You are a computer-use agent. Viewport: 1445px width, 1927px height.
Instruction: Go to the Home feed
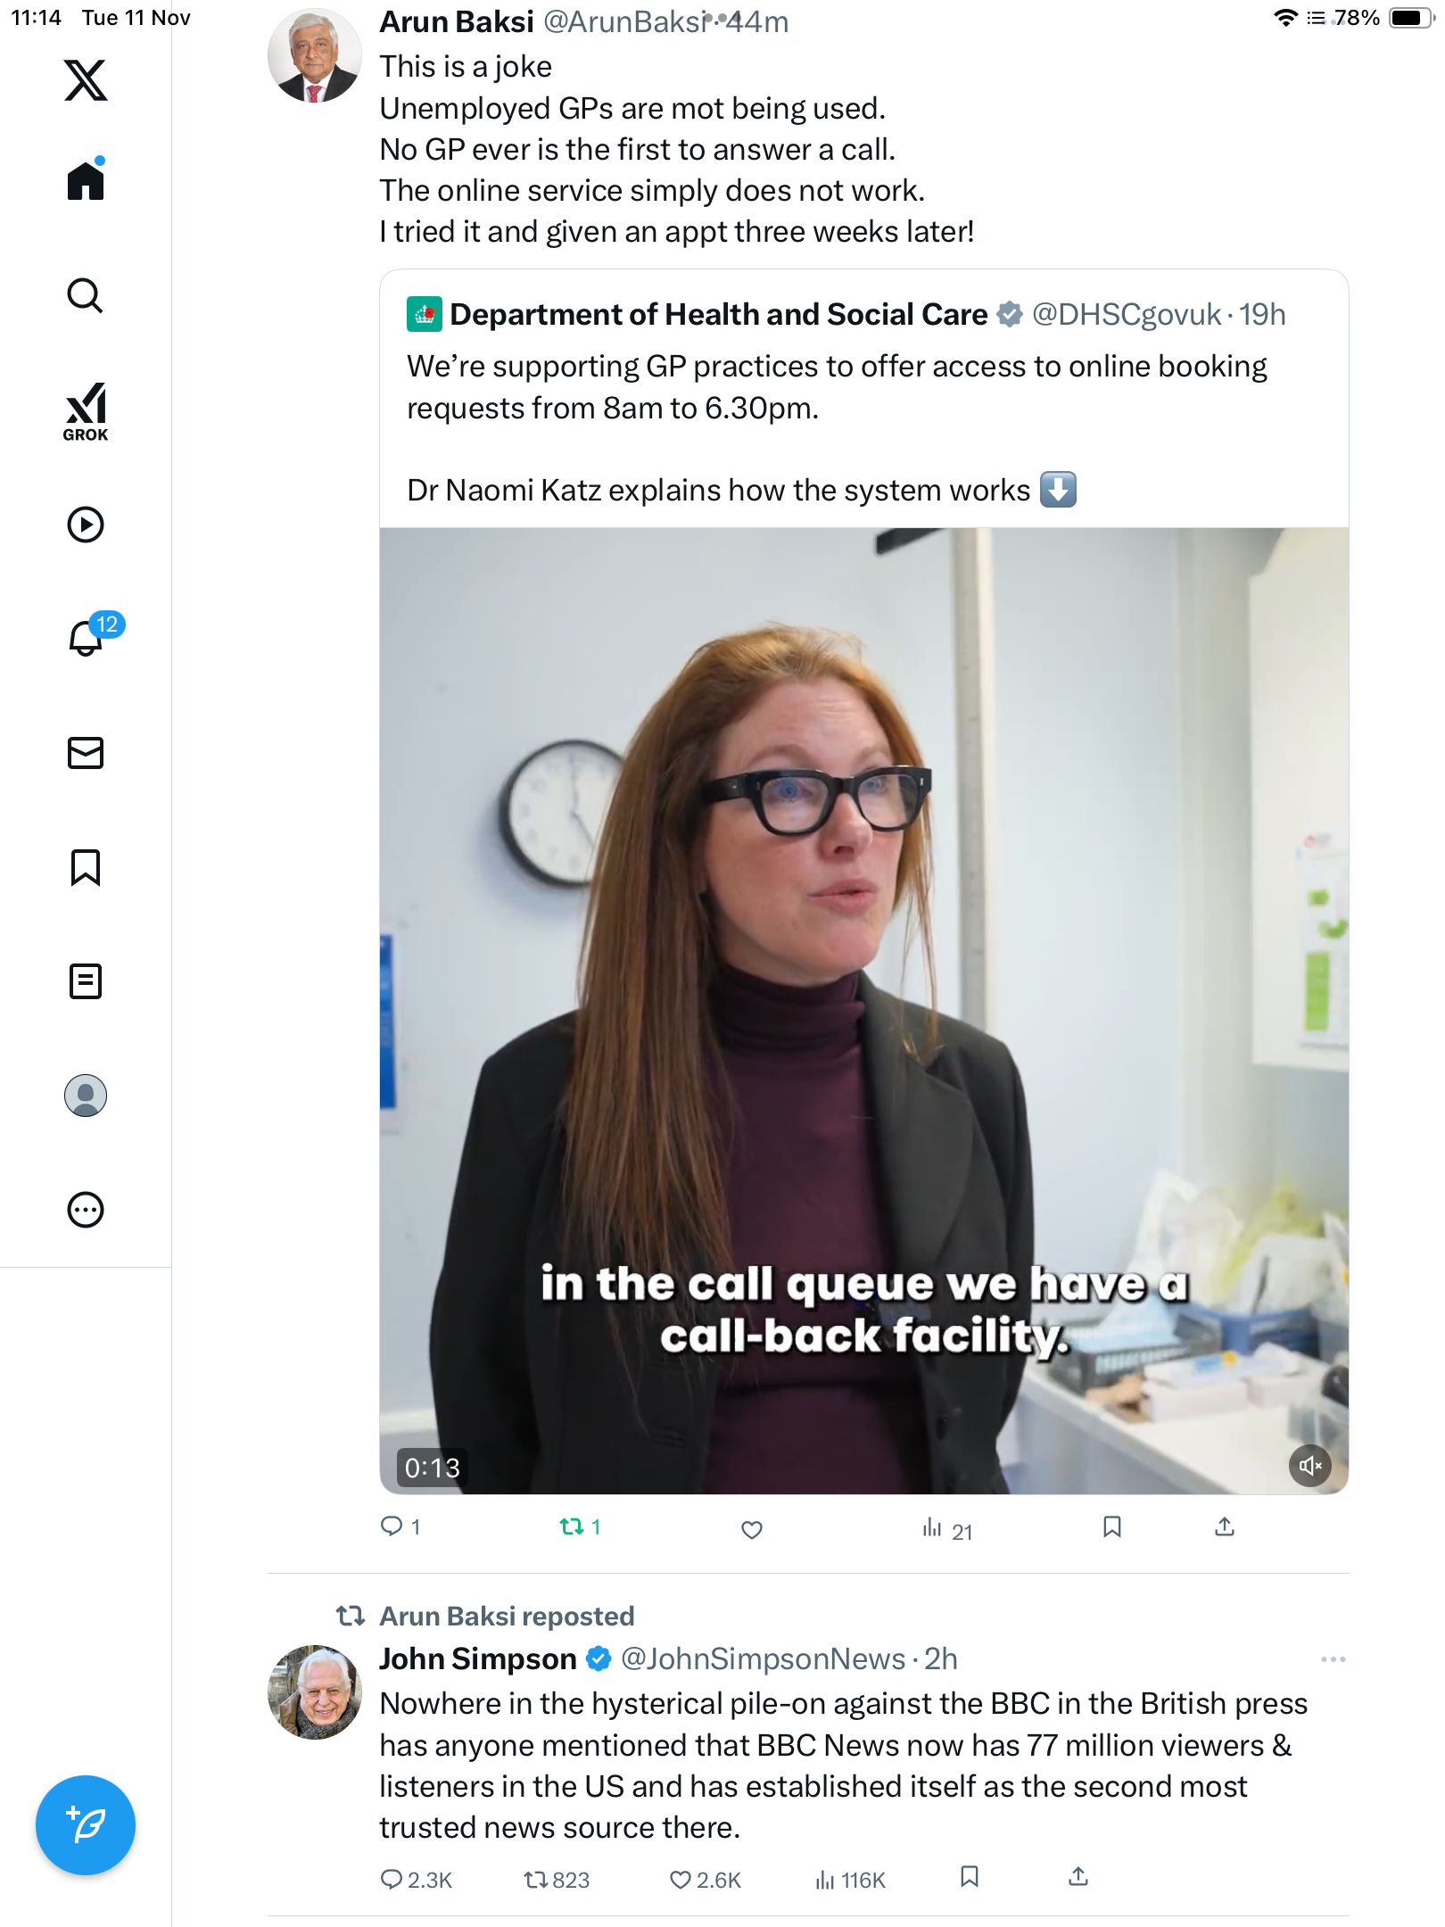pos(86,181)
